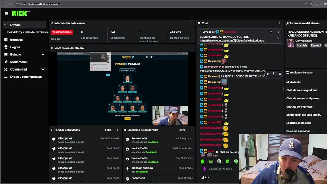Open the hamburger menu beside Kick logo
The height and width of the screenshot is (184, 327).
coord(7,13)
